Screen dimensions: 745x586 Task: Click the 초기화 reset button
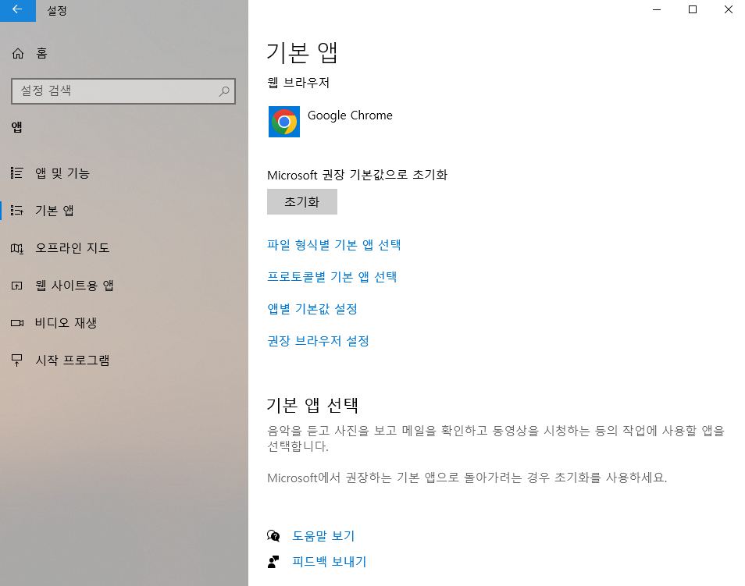tap(302, 202)
